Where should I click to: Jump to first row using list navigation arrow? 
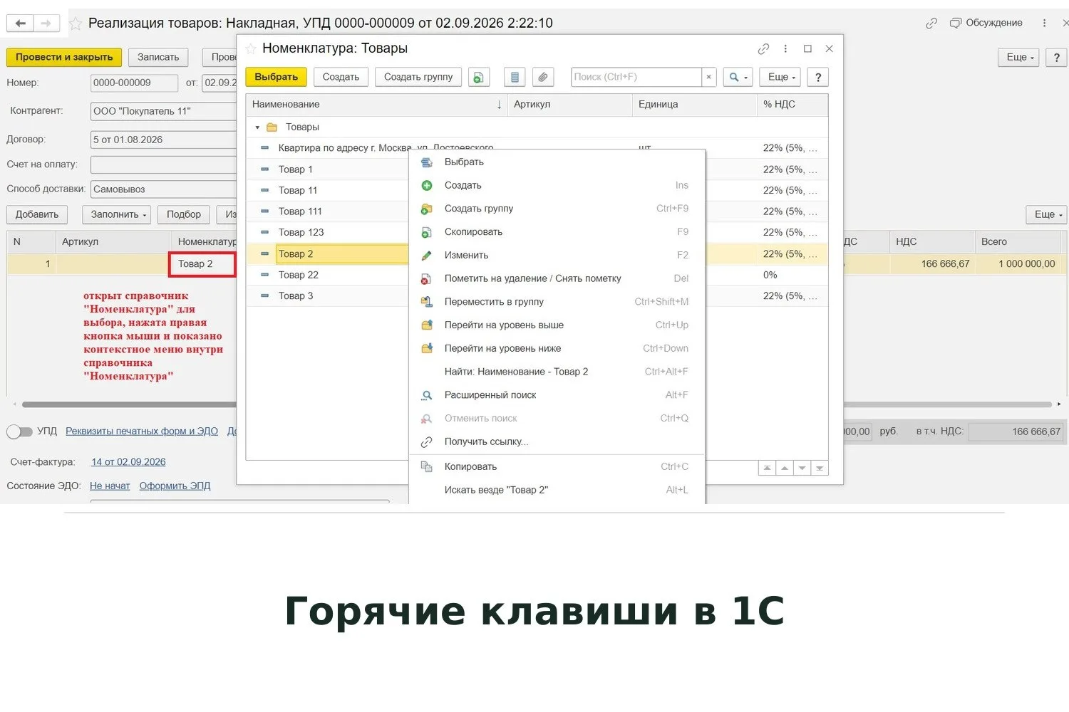click(x=767, y=468)
